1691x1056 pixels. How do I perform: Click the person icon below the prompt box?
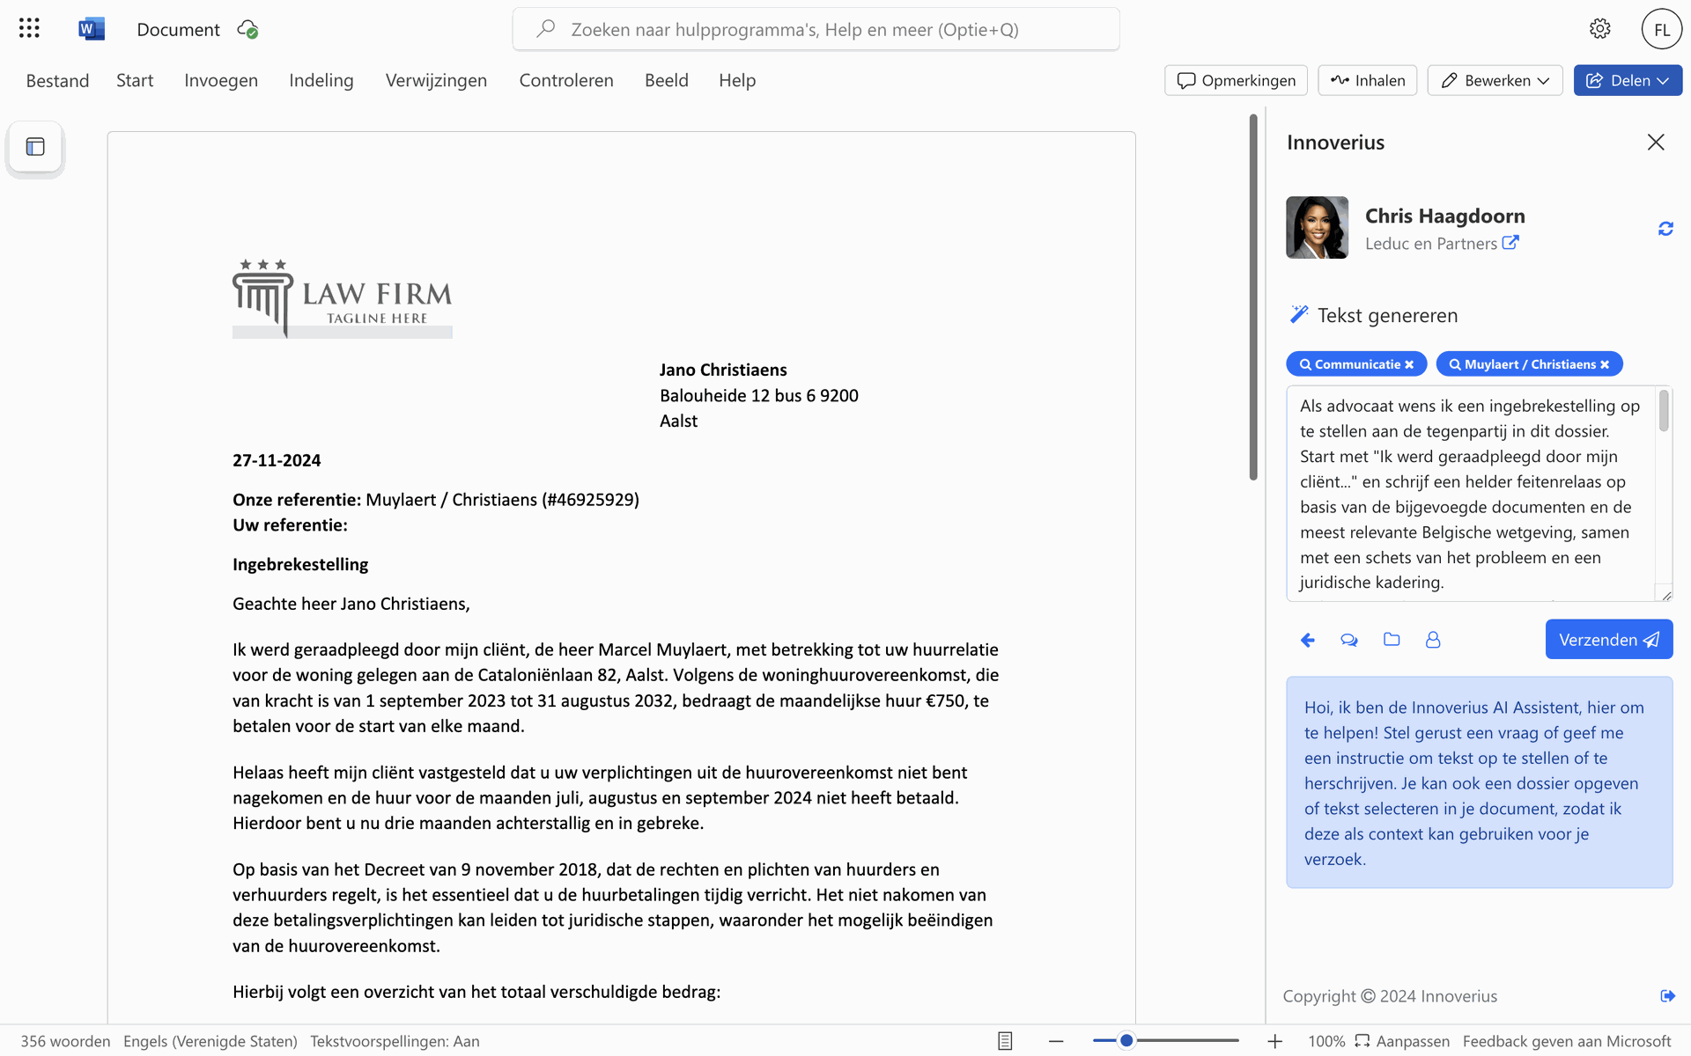[1433, 640]
